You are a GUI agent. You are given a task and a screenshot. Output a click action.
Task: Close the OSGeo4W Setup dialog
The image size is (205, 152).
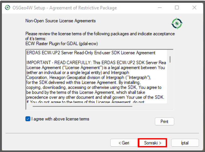pyautogui.click(x=194, y=8)
